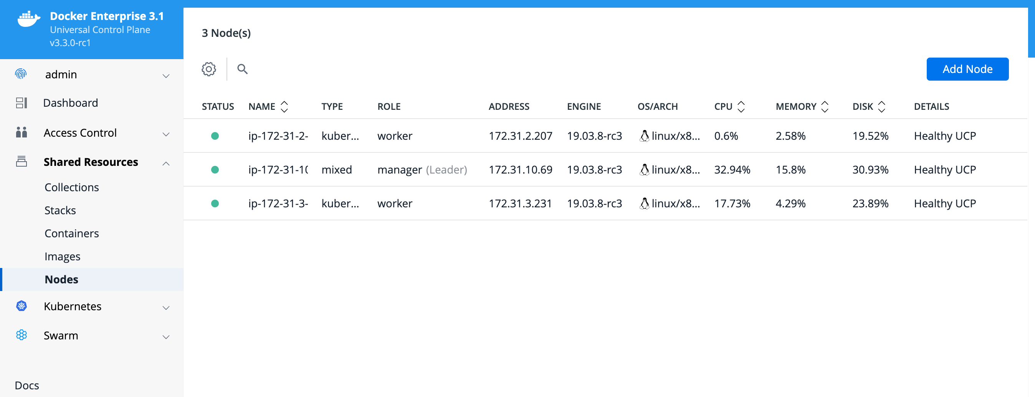
Task: Click the Kubernetes wheel icon
Action: [21, 306]
